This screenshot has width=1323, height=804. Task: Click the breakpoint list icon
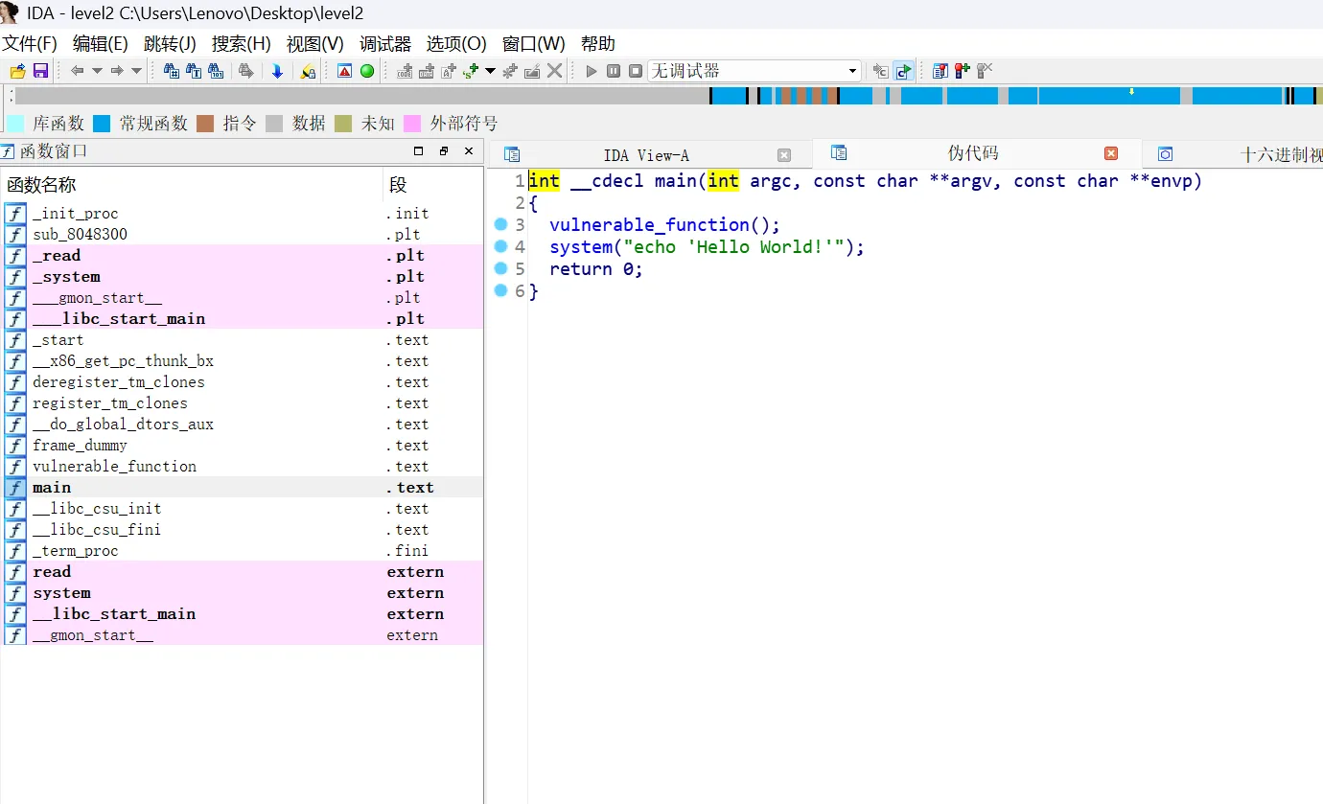point(940,71)
